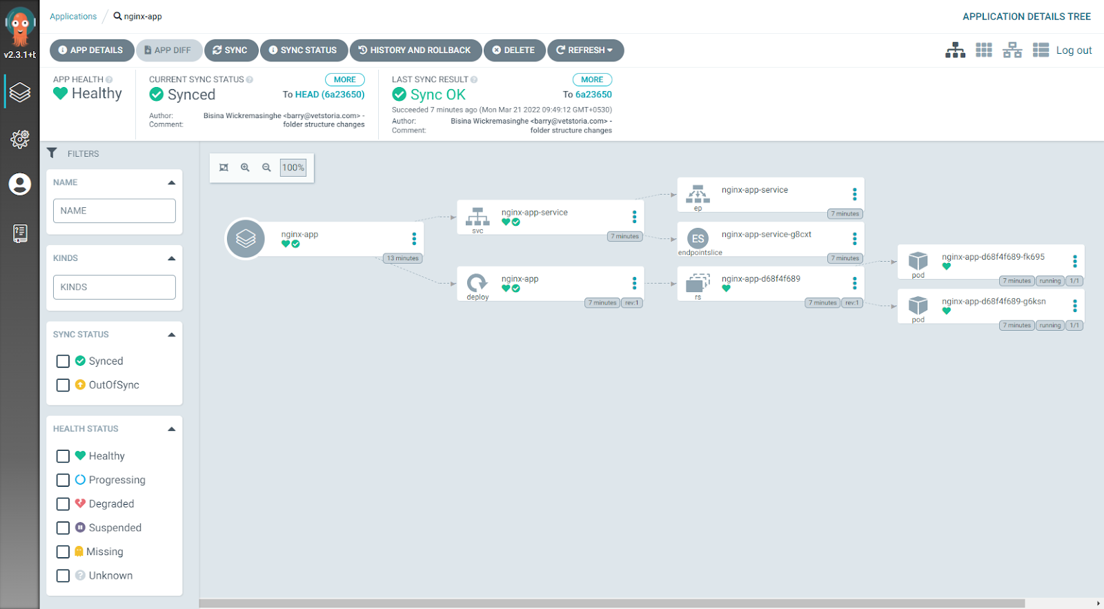Click the Log out link
1104x609 pixels.
point(1074,50)
